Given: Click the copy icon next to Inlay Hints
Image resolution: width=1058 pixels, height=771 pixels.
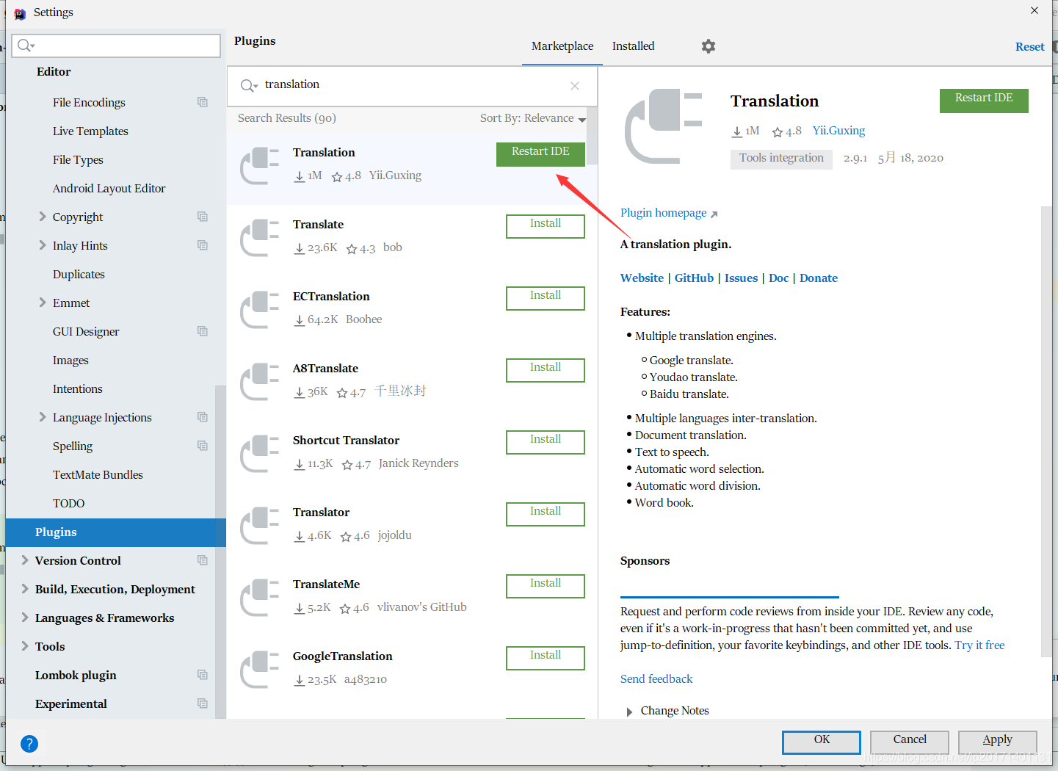Looking at the screenshot, I should (203, 245).
